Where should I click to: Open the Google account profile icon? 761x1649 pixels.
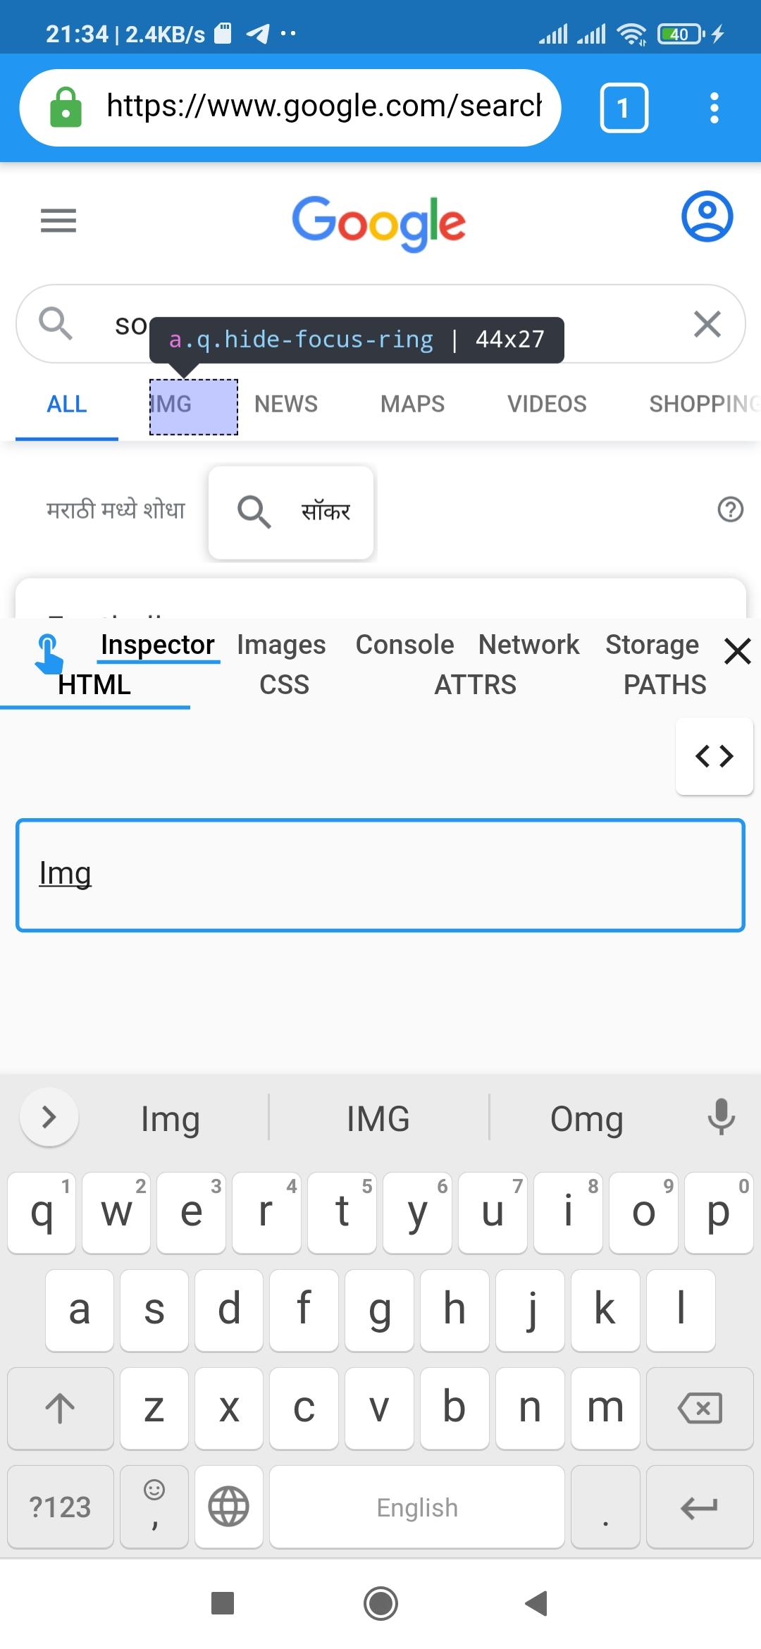(x=707, y=216)
